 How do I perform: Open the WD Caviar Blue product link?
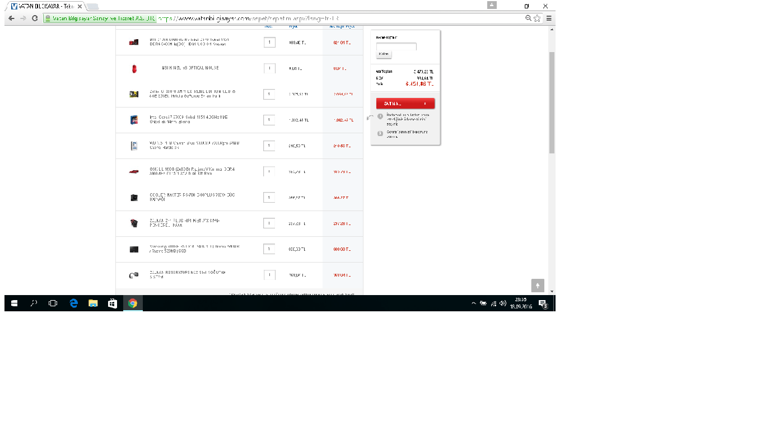point(194,146)
